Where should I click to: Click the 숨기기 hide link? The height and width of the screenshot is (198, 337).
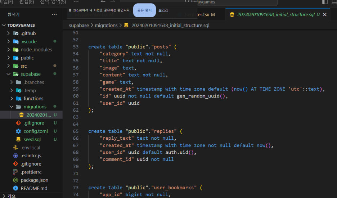pyautogui.click(x=163, y=10)
